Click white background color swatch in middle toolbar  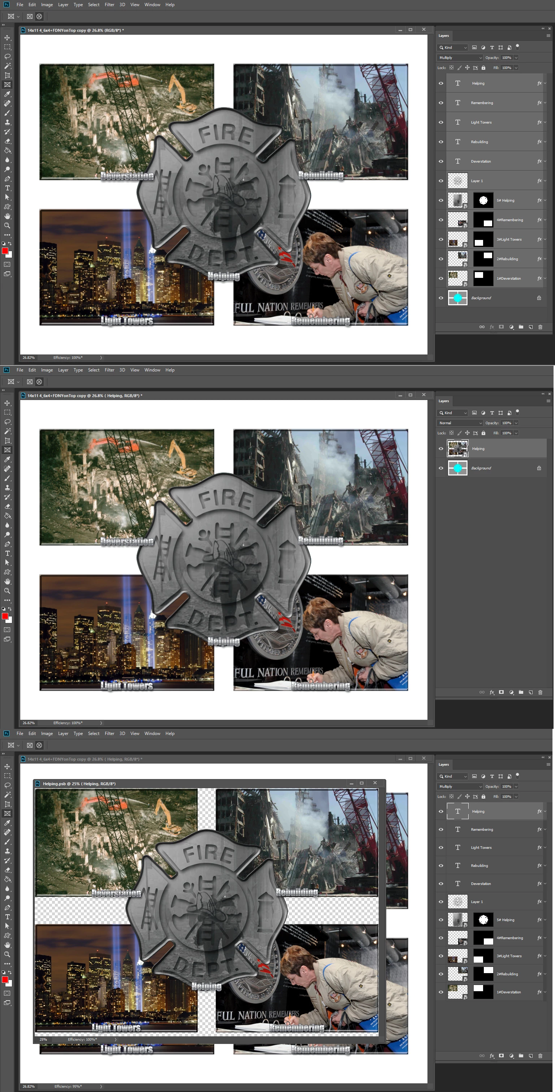click(x=9, y=620)
